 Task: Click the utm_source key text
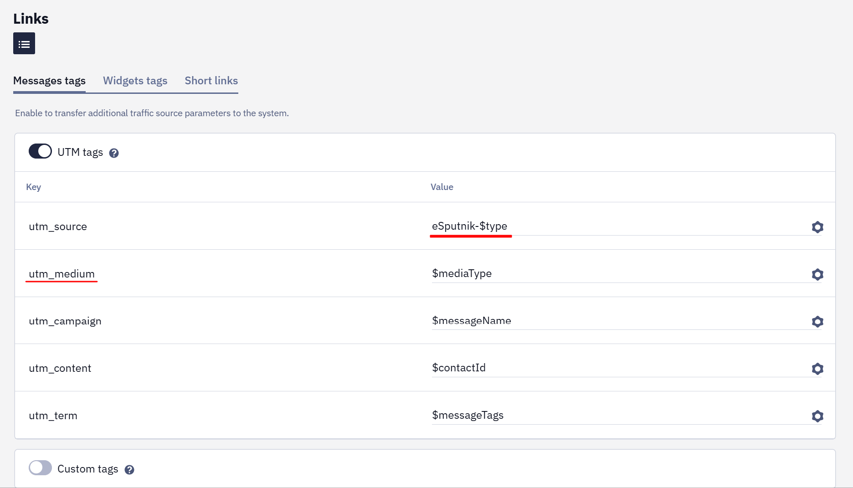[x=58, y=227]
